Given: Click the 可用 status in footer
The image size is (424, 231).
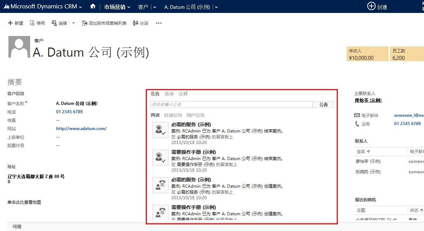Looking at the screenshot, I should [17, 227].
